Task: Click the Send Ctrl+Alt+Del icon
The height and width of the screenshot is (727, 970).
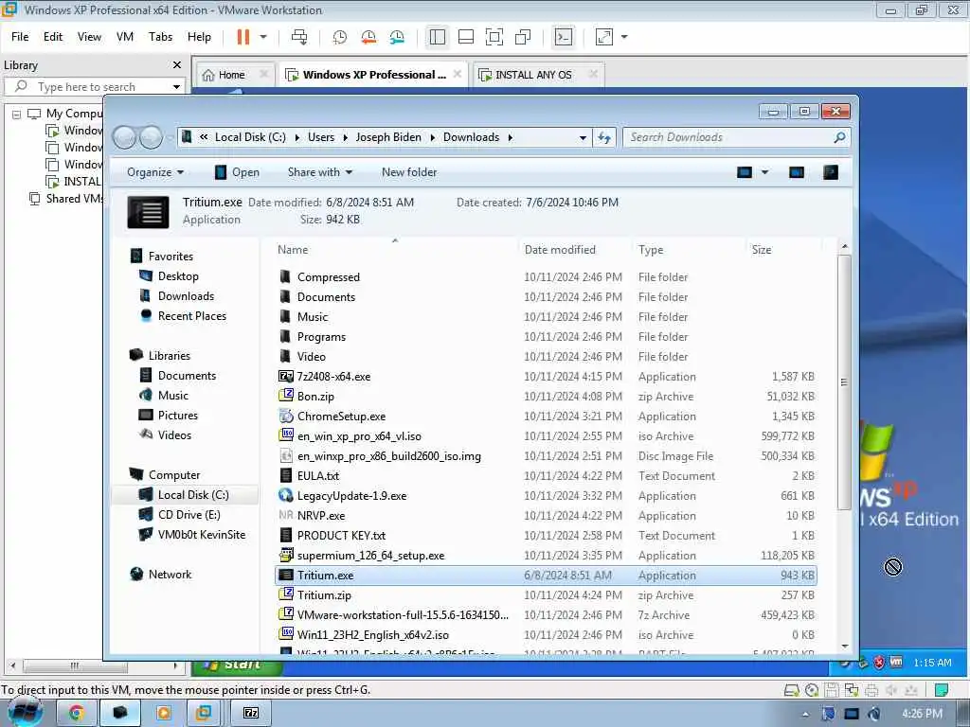Action: click(x=299, y=37)
